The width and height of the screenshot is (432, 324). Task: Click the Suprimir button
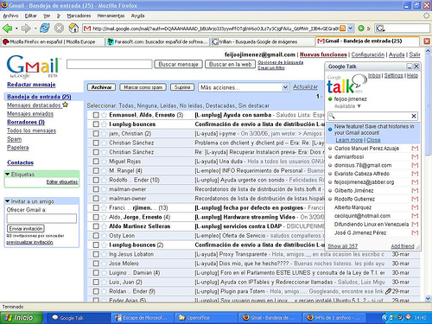tap(182, 87)
